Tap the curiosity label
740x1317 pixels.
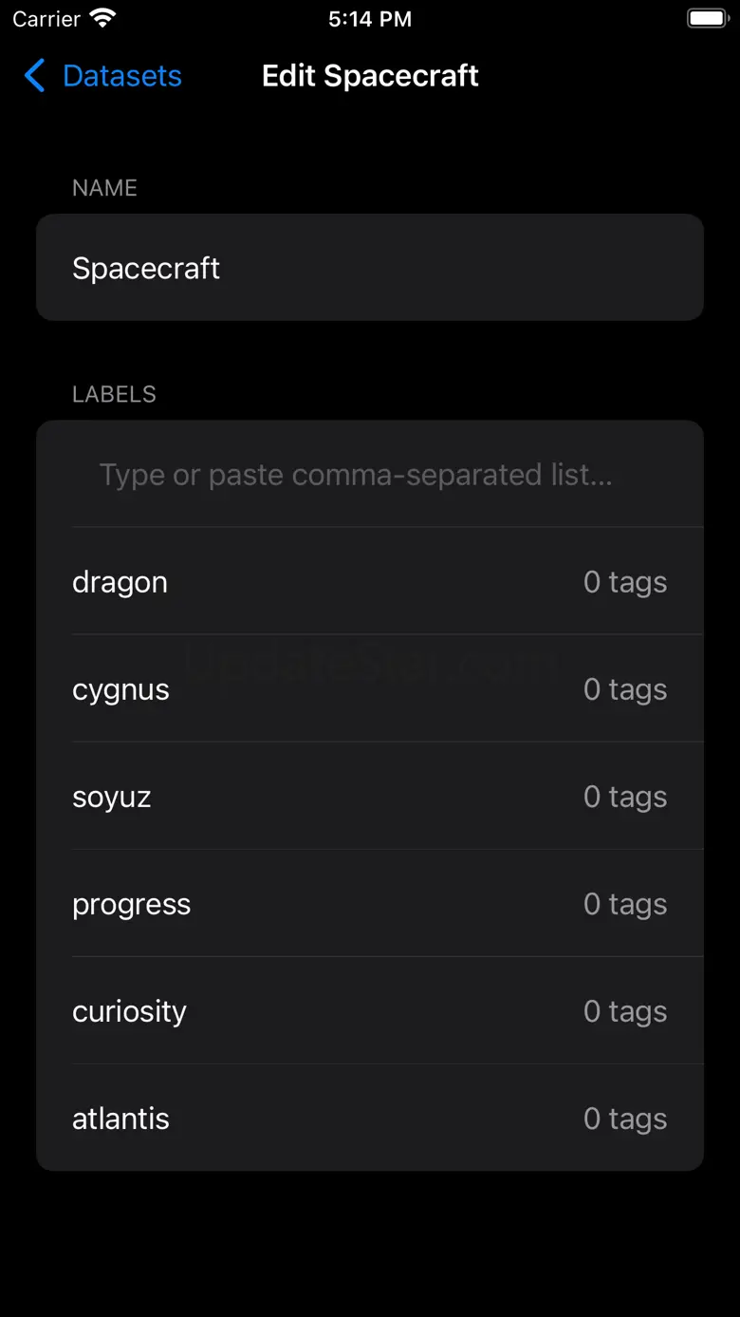(130, 1011)
